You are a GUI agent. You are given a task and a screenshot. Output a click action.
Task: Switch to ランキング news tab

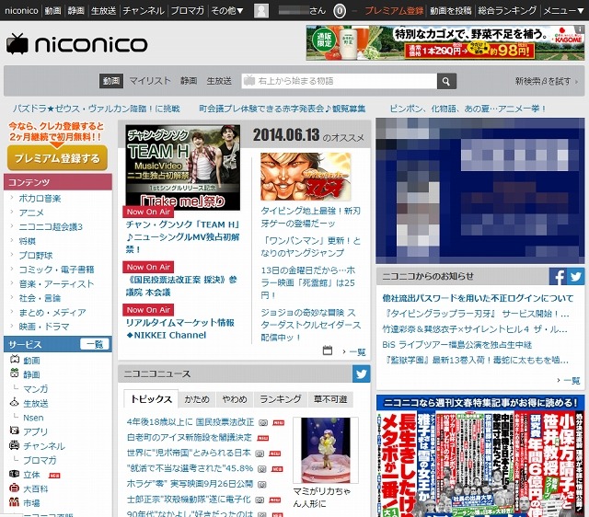coord(280,399)
